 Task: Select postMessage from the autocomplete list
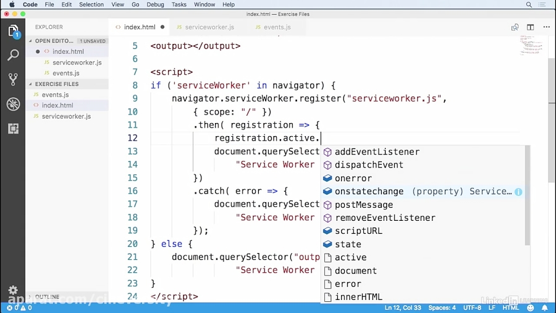363,205
